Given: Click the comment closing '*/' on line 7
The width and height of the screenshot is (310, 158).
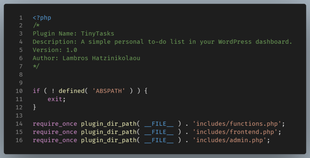Looking at the screenshot, I should pos(36,66).
